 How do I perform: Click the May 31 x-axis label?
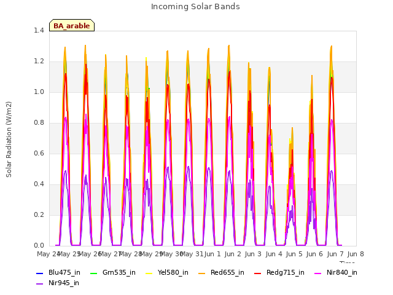192,254
